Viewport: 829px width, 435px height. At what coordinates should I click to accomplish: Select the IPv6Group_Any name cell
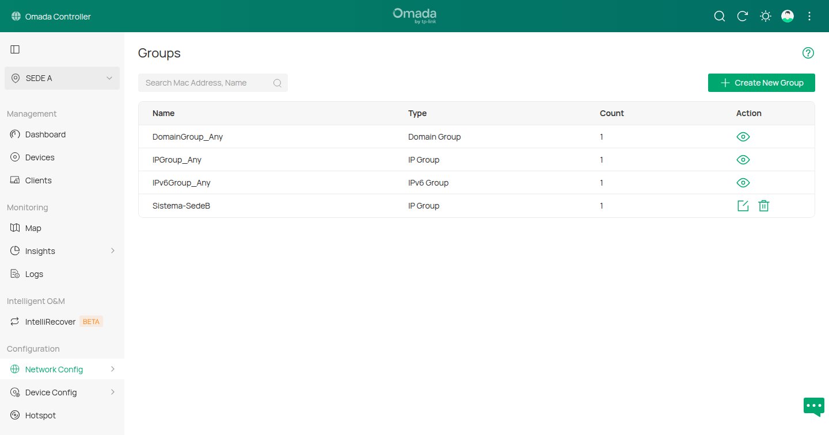coord(181,183)
